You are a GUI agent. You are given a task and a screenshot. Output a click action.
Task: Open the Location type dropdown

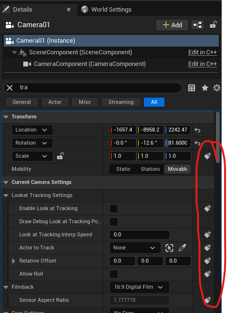[x=32, y=130]
